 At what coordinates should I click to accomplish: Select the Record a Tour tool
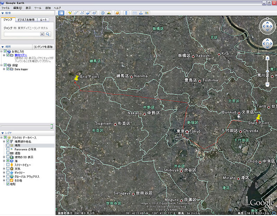click(94, 13)
